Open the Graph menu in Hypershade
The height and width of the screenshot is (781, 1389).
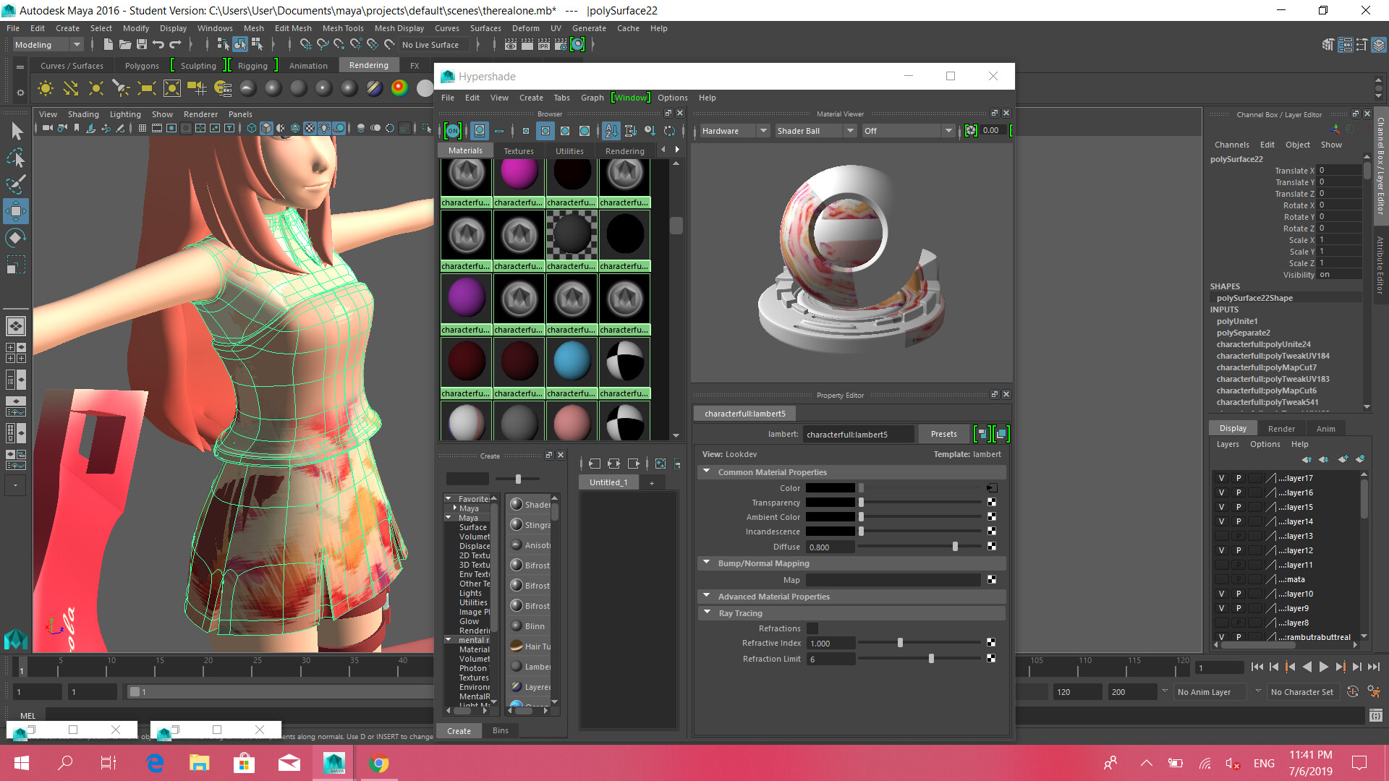[592, 98]
